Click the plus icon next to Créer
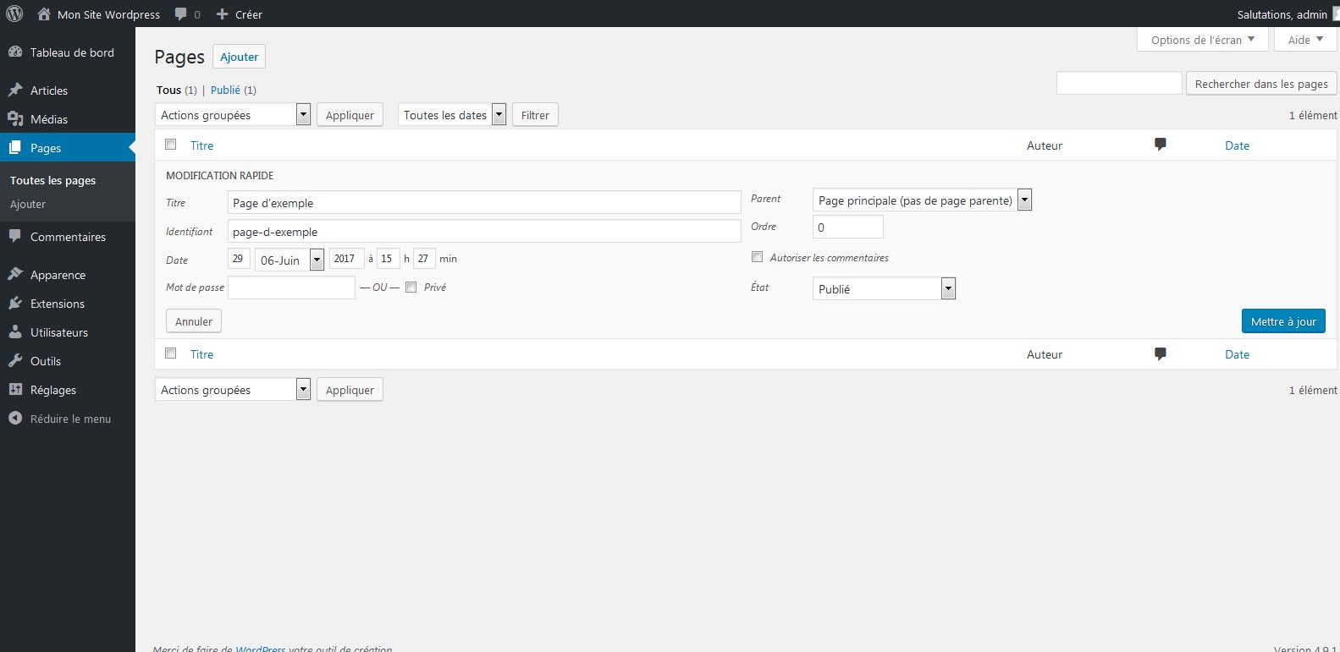The image size is (1340, 652). click(x=222, y=14)
